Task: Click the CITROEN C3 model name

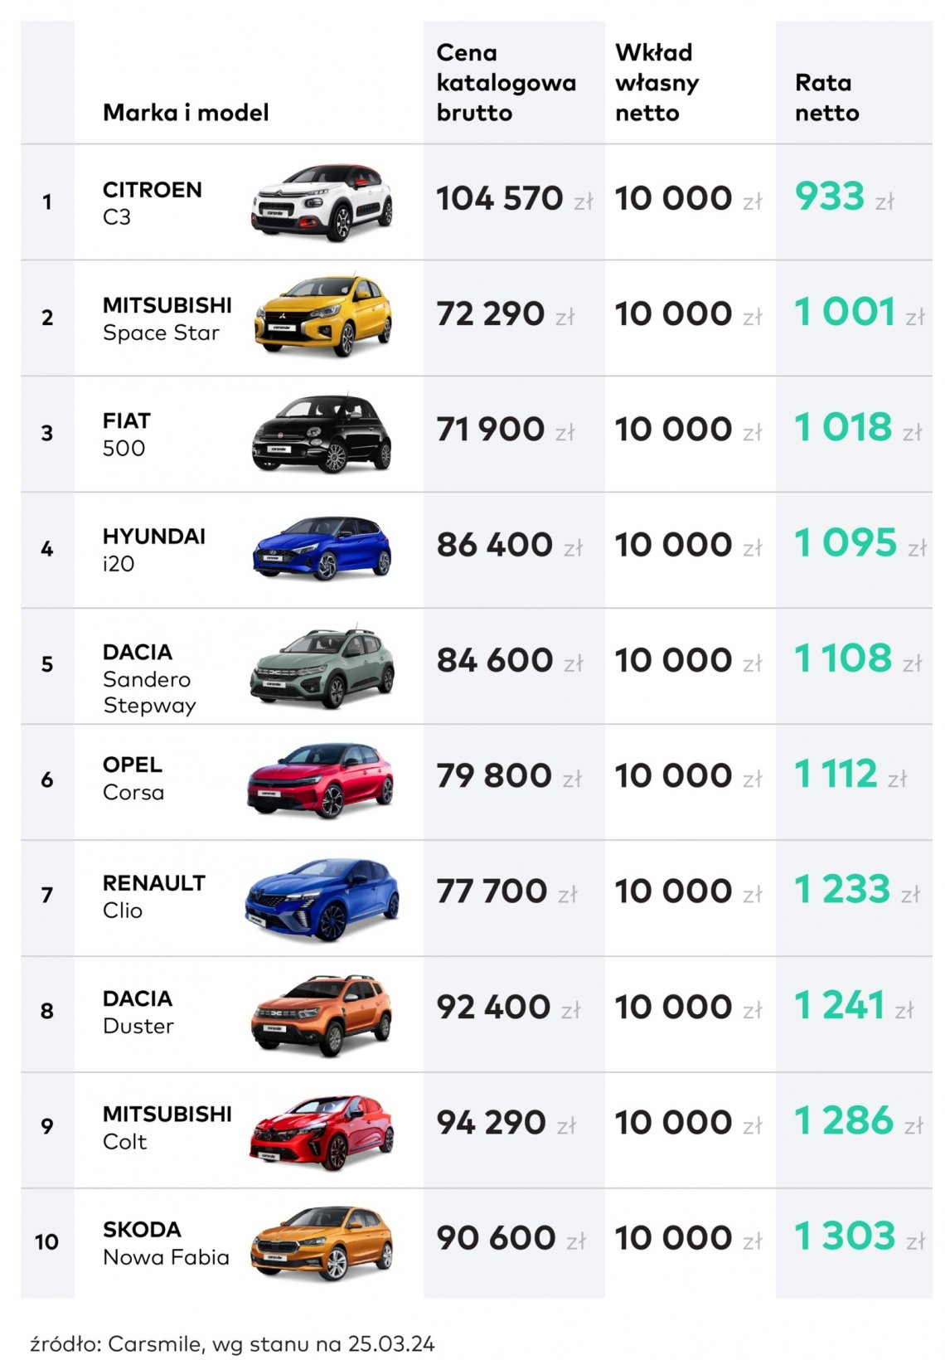Action: click(153, 203)
